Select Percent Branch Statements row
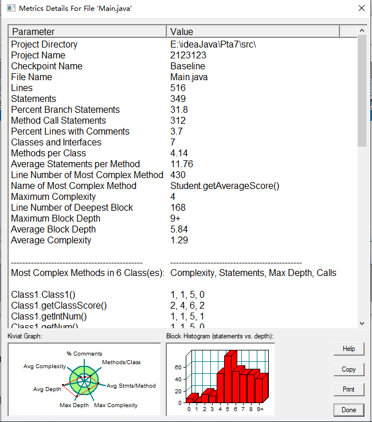Screen dimensions: 372x422 183,109
